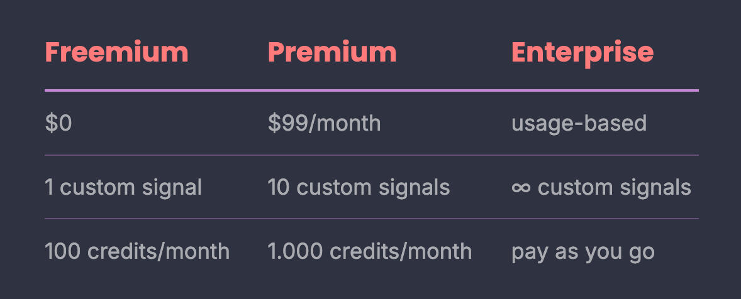Click the thin divider above the credits row
Screen dimensions: 741x299
371,219
